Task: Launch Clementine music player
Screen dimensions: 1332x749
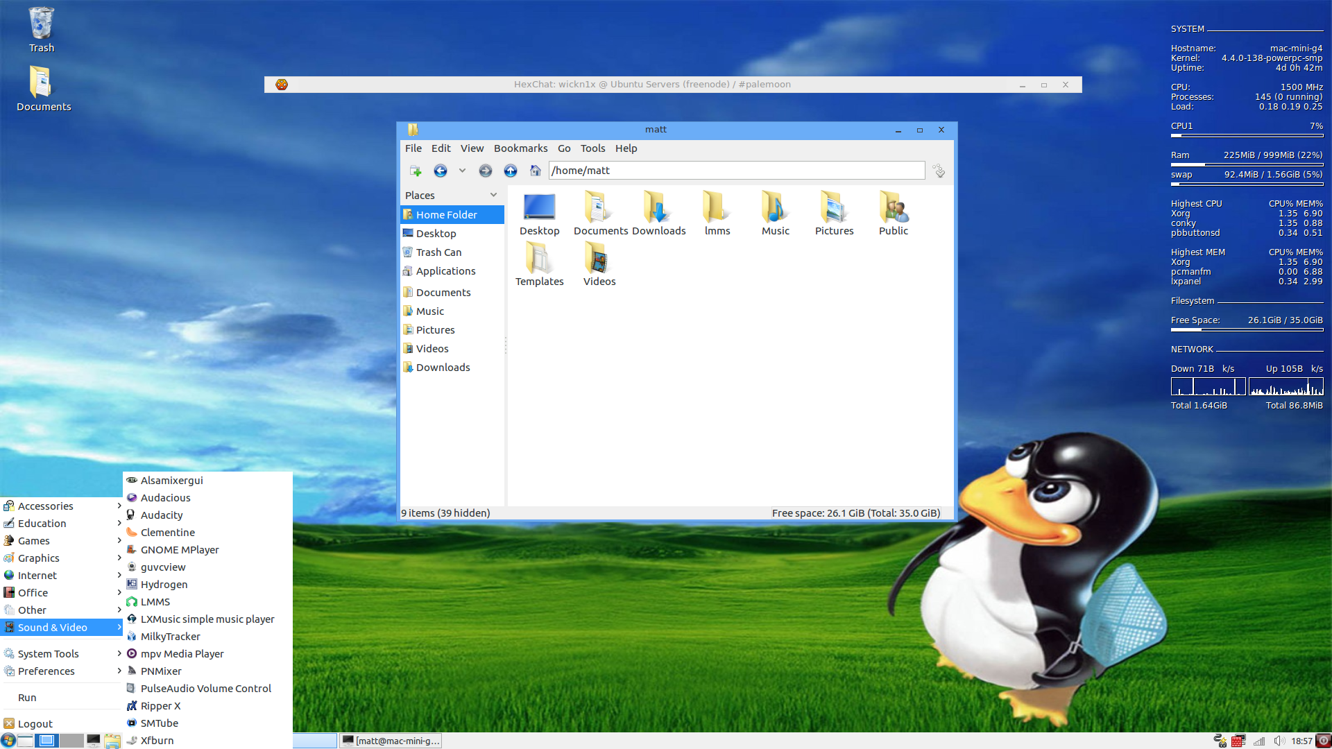Action: pyautogui.click(x=207, y=533)
